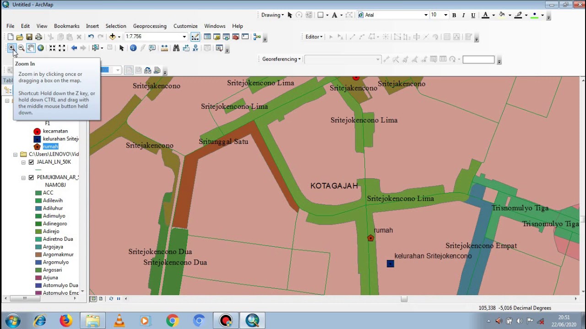Click the Fixed Zoom Out icon
Screen dimensions: 586x329
[x=62, y=48]
